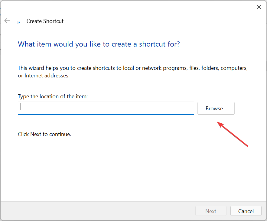Select the shortcut arrow glyph near the title
The width and height of the screenshot is (267, 221).
(x=19, y=22)
